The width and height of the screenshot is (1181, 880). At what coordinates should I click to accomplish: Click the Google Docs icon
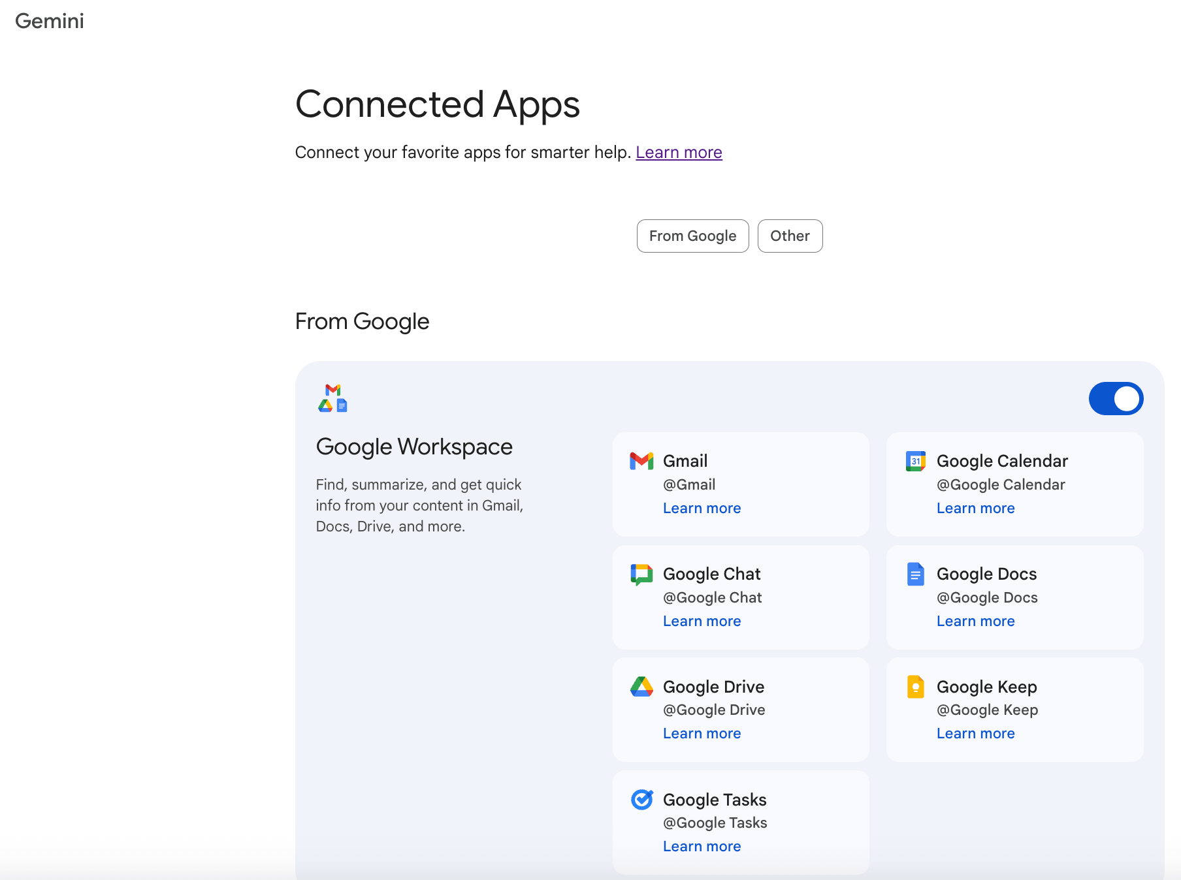915,574
